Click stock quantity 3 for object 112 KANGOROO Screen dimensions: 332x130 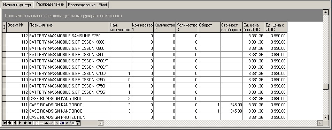click(x=120, y=111)
